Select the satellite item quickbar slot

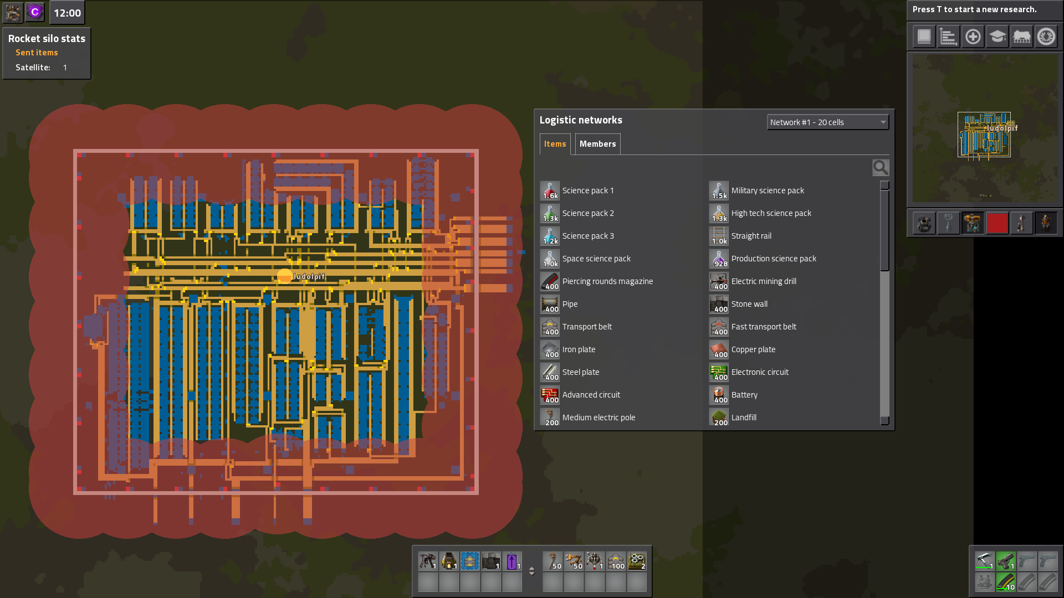[x=595, y=561]
